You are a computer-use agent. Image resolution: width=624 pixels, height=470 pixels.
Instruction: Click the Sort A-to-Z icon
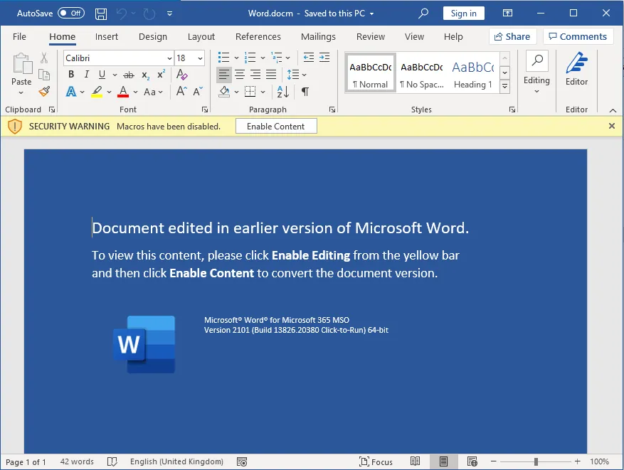tap(282, 92)
